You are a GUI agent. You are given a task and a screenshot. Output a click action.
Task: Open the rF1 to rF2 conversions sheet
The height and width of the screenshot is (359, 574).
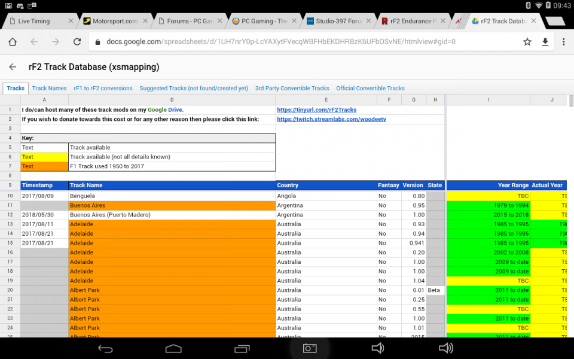(x=103, y=89)
